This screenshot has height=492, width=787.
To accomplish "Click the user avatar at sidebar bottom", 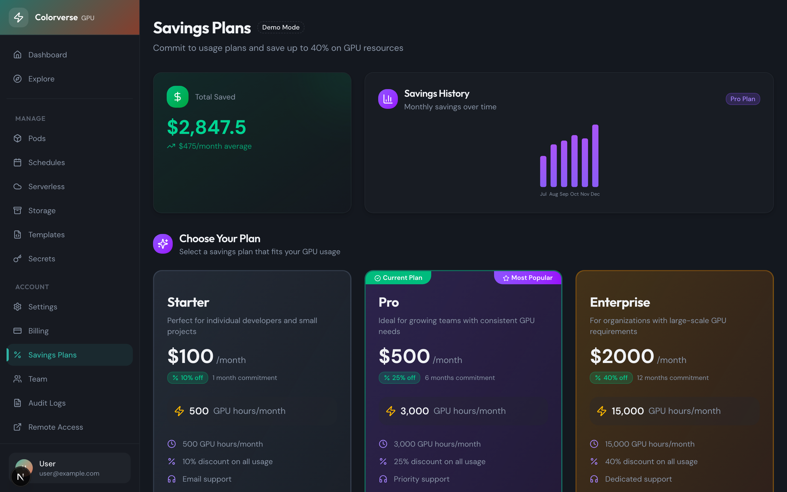I will (24, 468).
